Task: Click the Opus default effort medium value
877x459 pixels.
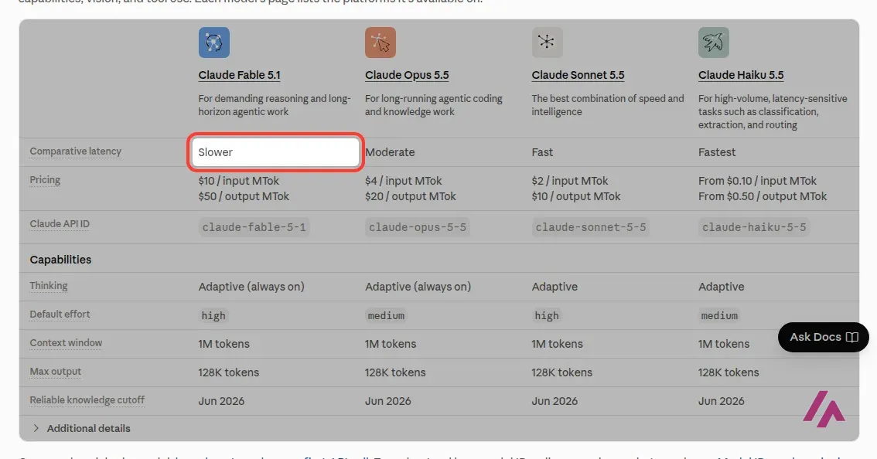Action: coord(386,315)
